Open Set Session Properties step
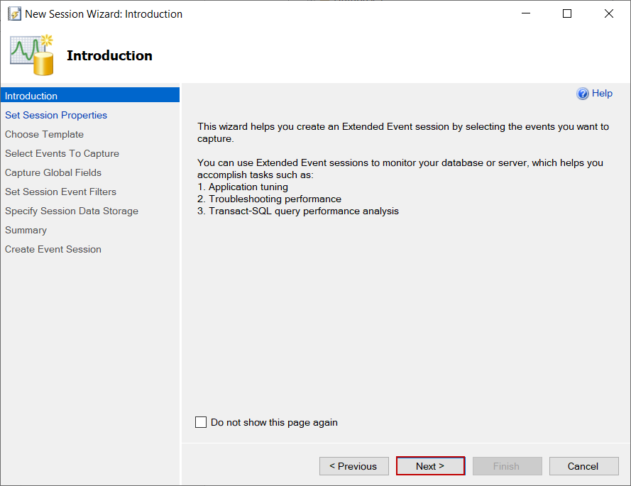 point(56,115)
